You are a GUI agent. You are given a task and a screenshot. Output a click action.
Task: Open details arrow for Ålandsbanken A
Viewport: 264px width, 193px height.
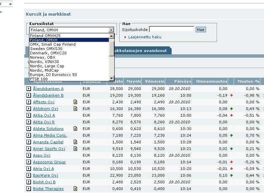[x=29, y=89]
